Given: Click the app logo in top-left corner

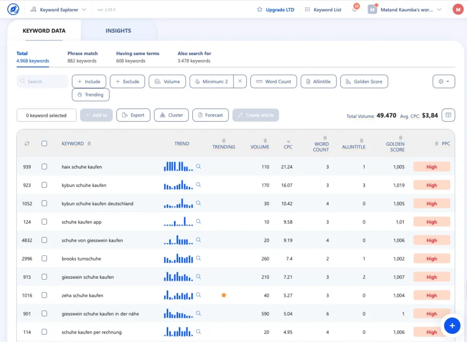Looking at the screenshot, I should (14, 9).
